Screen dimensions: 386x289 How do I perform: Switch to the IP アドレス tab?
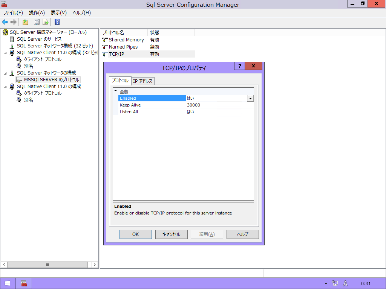click(x=143, y=81)
